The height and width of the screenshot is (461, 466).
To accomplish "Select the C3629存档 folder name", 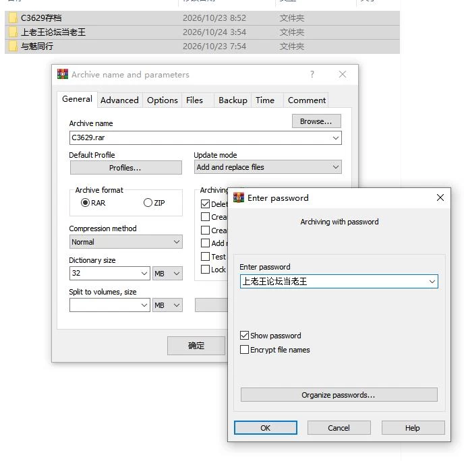I will [41, 18].
